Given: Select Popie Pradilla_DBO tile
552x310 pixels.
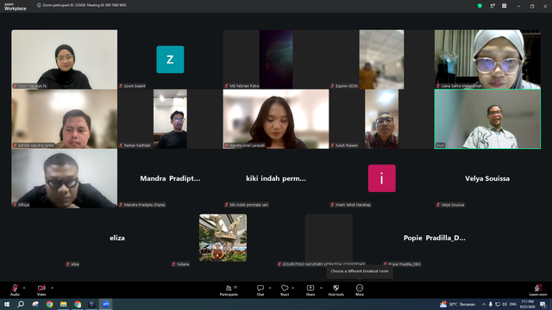Looking at the screenshot, I should pos(435,238).
